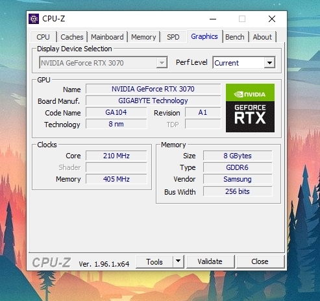Close the CPU-Z window with X
This screenshot has width=320, height=301.
click(x=272, y=19)
